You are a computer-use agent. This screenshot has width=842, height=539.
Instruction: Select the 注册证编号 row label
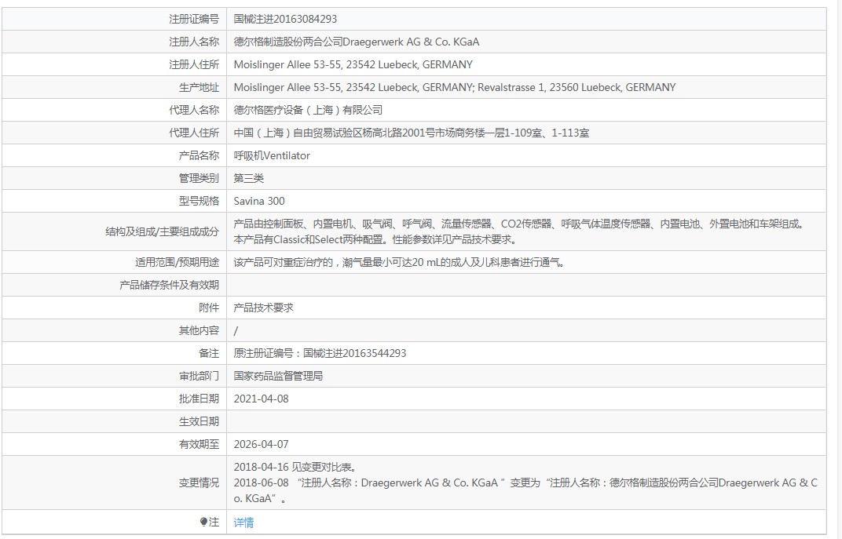pyautogui.click(x=194, y=20)
